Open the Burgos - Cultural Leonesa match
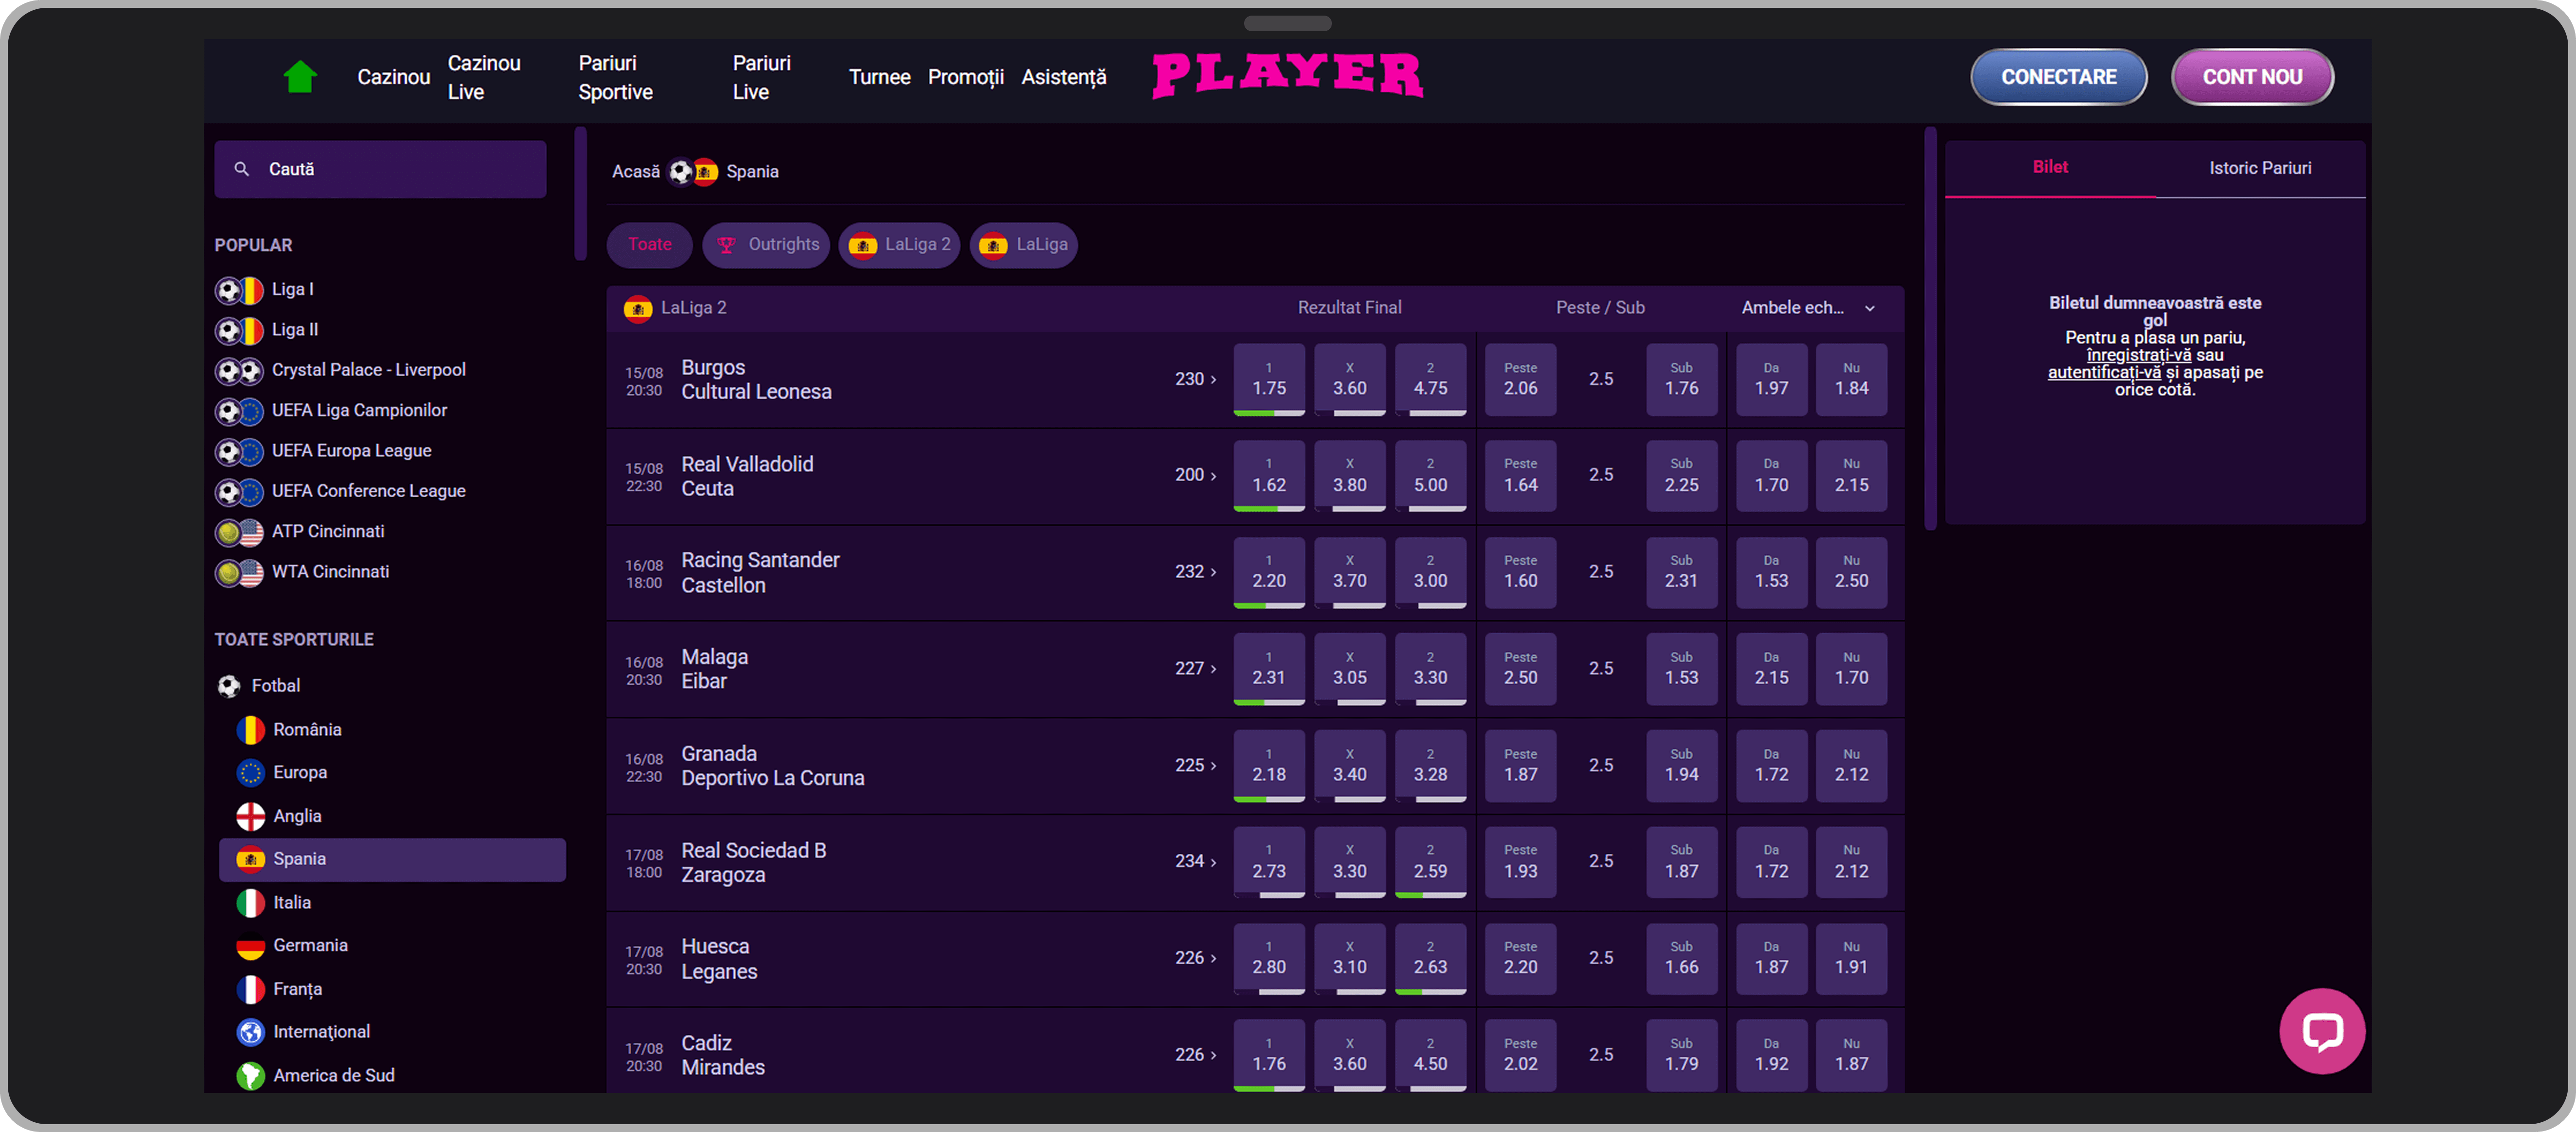The image size is (2576, 1132). pyautogui.click(x=756, y=380)
